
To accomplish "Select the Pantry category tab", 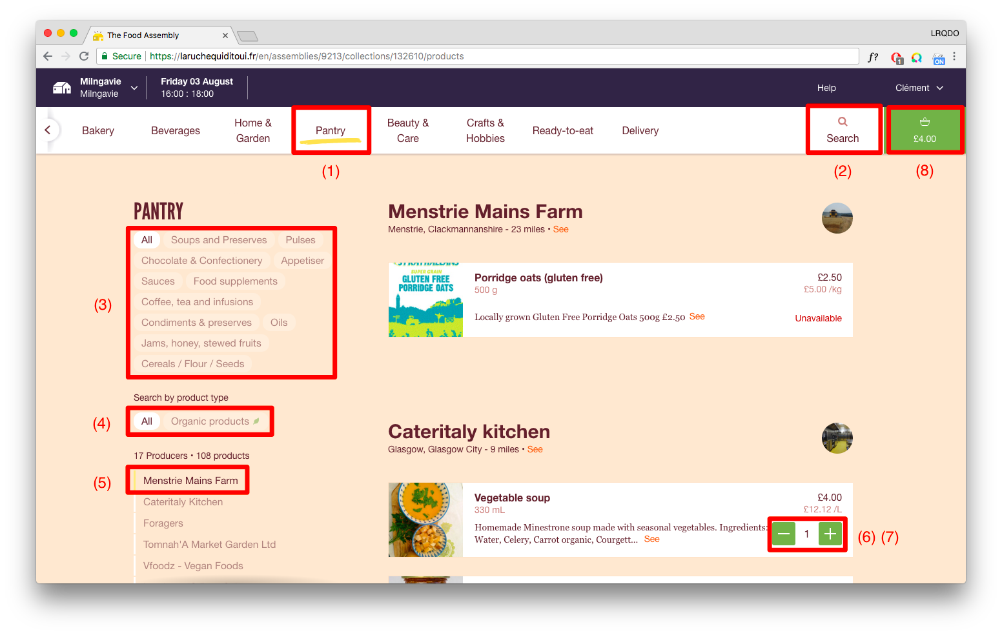I will [x=331, y=130].
